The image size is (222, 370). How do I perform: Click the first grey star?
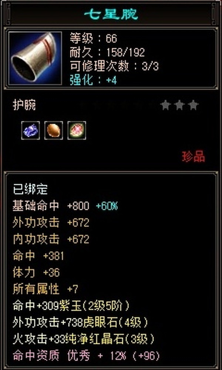point(166,105)
